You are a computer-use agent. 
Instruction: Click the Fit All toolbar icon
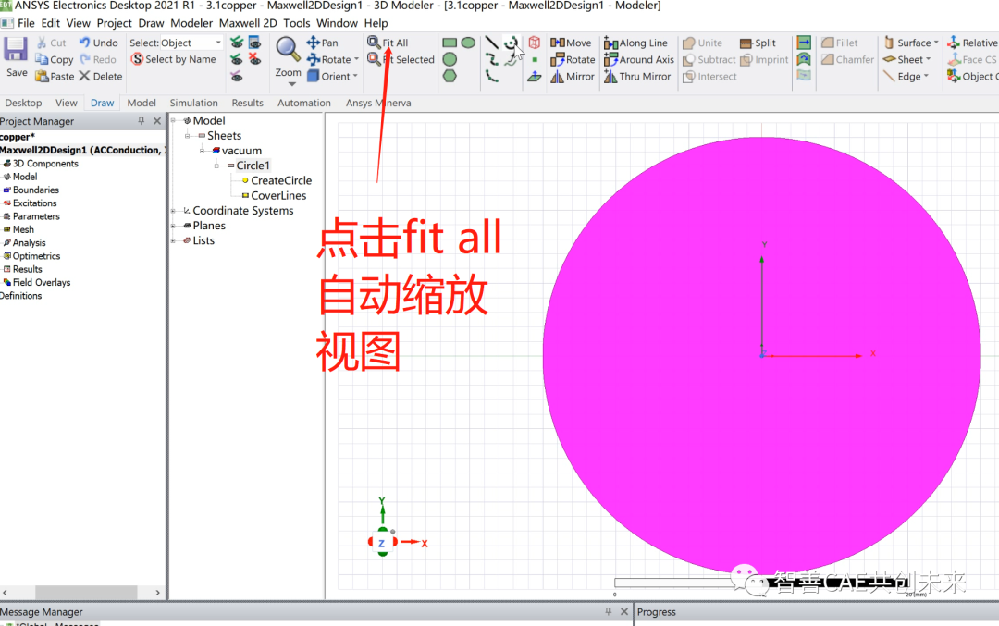373,42
